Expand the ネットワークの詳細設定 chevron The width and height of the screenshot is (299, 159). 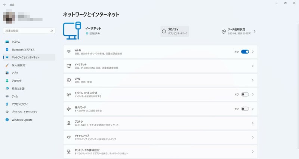point(253,152)
